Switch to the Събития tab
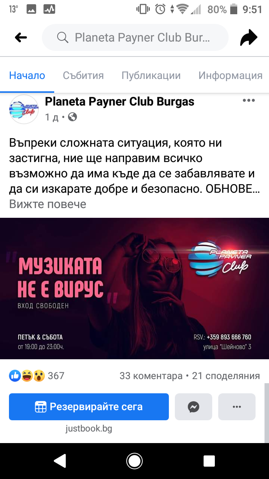269x479 pixels. click(83, 75)
